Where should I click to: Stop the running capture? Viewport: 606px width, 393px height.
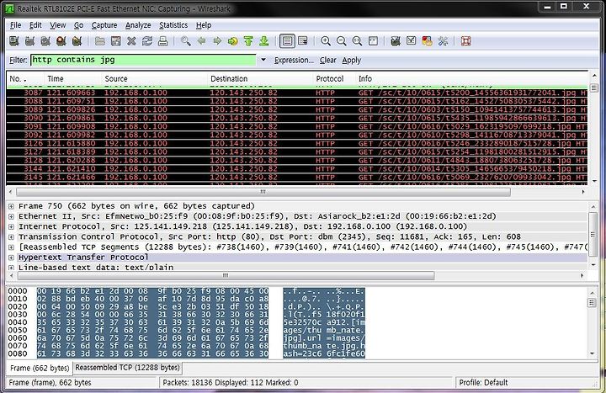point(61,41)
